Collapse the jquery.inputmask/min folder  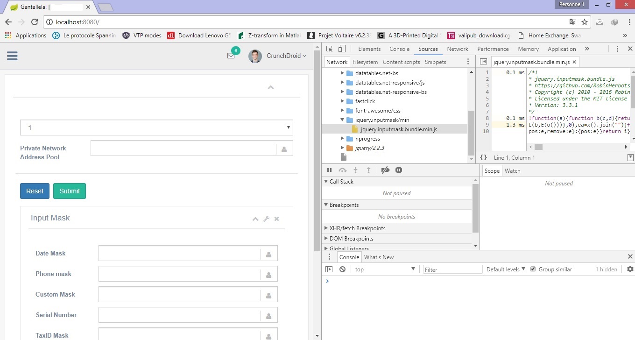click(x=342, y=120)
